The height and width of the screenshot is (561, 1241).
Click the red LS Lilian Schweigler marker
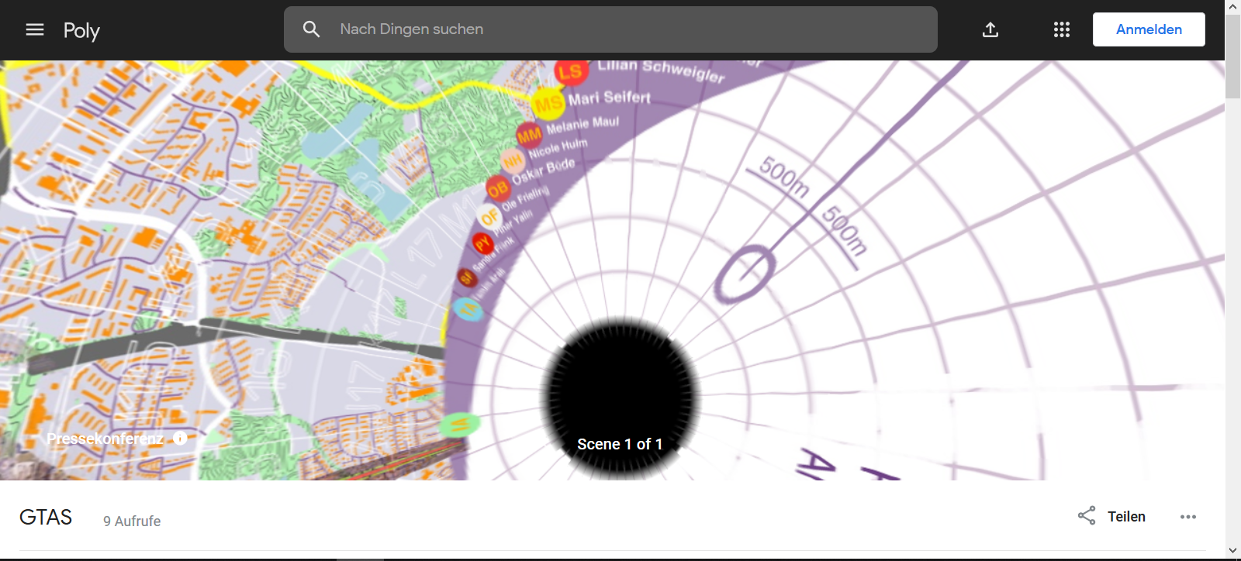[570, 73]
